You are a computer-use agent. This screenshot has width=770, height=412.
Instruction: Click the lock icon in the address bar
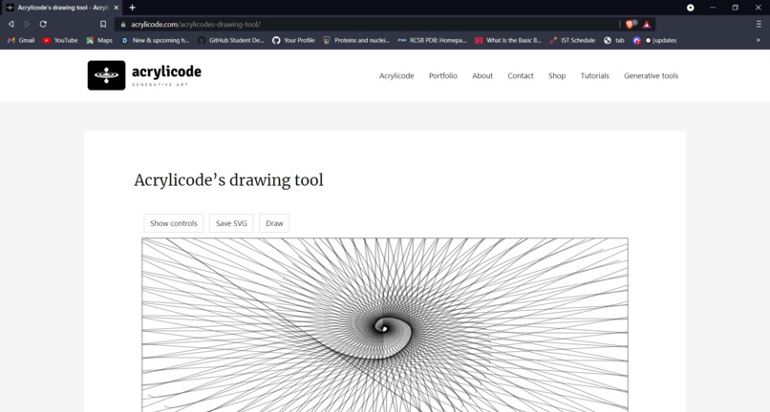point(123,24)
